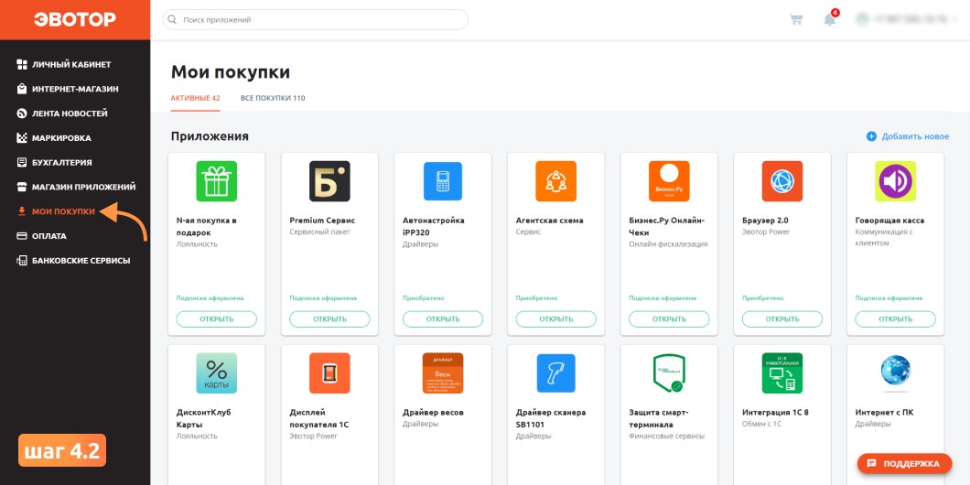Click the ДисконтКлуб Карты title
Image resolution: width=970 pixels, height=485 pixels.
point(204,419)
